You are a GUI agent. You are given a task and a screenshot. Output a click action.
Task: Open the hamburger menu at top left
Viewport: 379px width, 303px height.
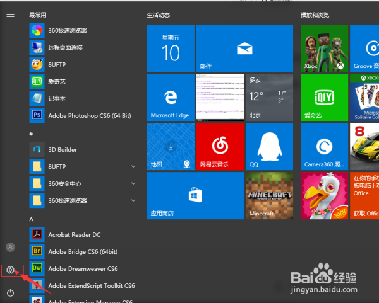10,15
